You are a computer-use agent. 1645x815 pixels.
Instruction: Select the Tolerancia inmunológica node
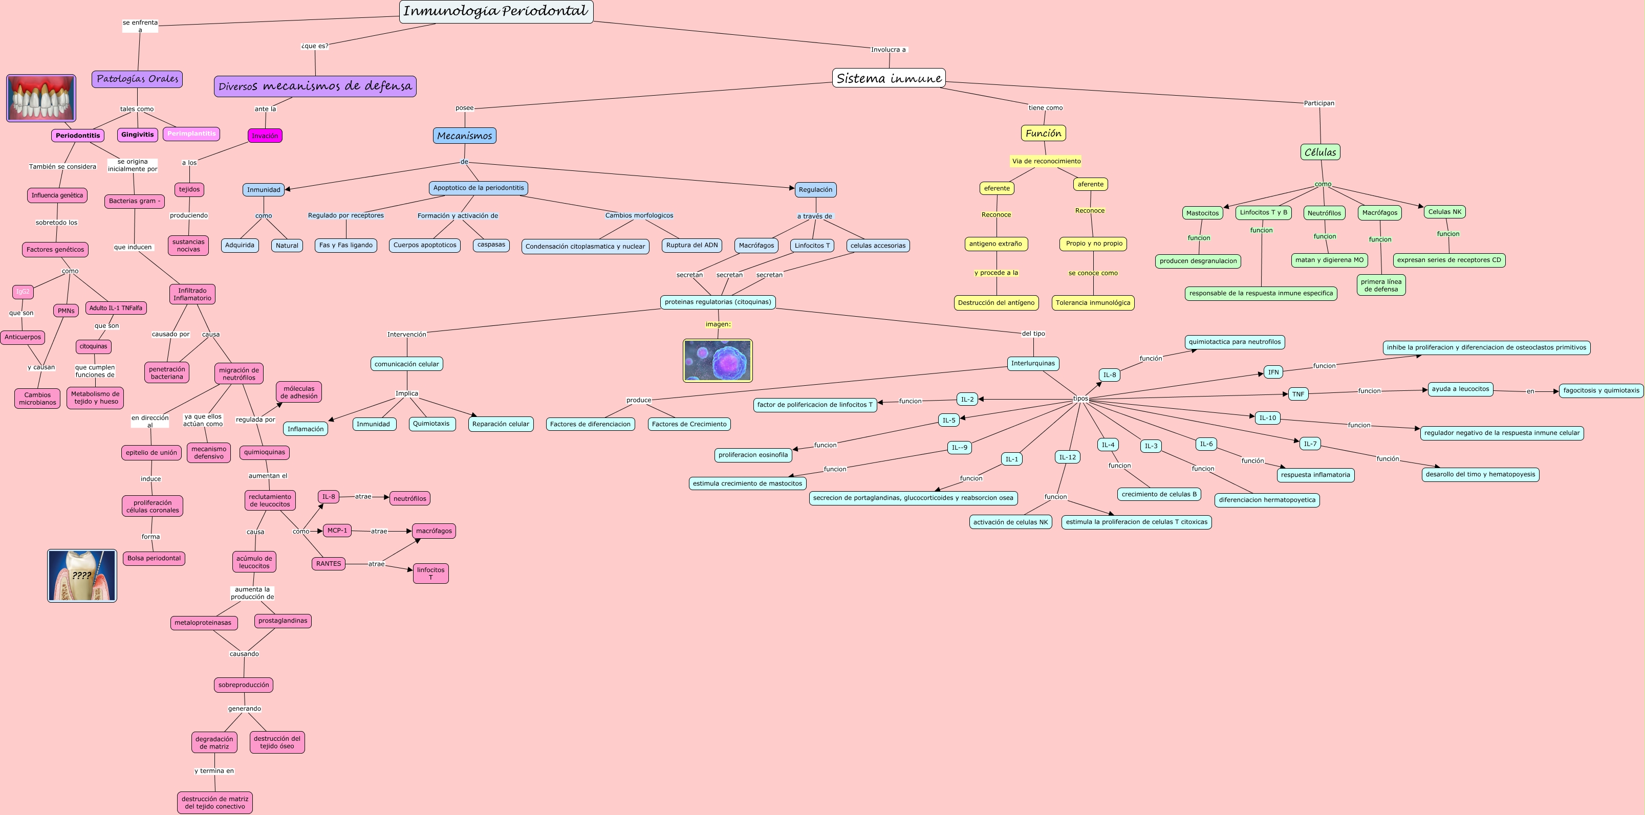1093,303
